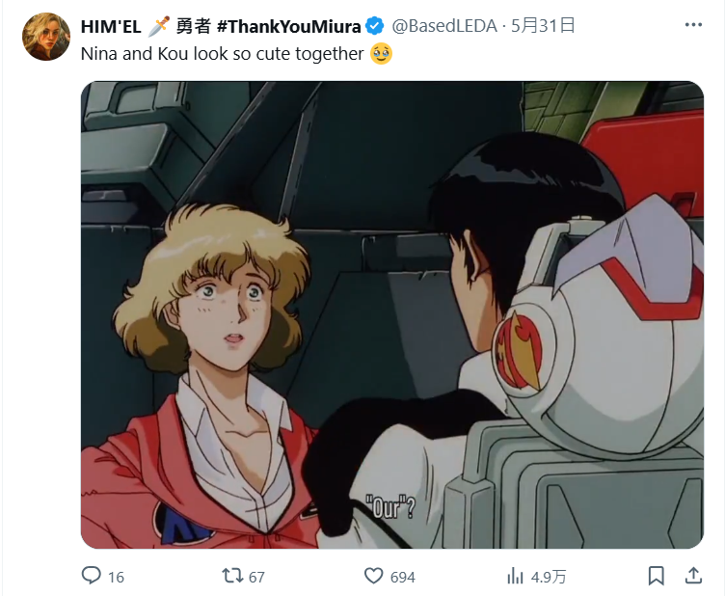Click the tweet text about Nina and Kou
The image size is (725, 596).
(x=222, y=54)
